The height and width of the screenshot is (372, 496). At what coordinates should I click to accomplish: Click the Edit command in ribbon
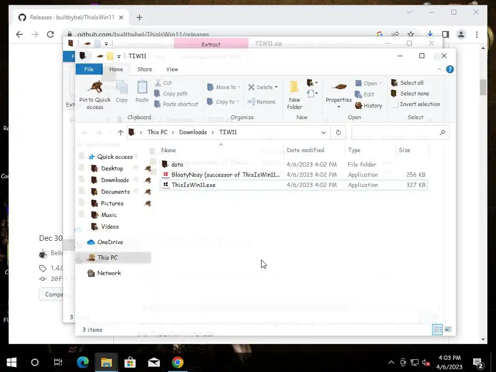tap(364, 94)
